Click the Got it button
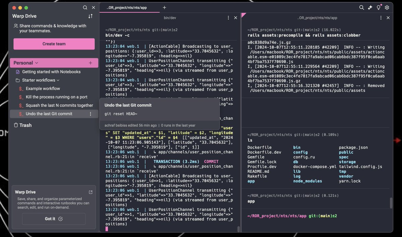Viewport: 402px width, 237px height. click(54, 219)
